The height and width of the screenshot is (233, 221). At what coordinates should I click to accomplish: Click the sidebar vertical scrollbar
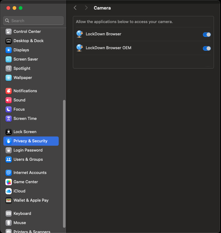click(x=64, y=164)
